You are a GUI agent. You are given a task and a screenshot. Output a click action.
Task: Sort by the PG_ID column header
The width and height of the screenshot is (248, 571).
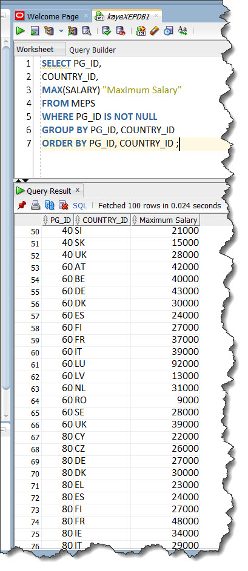coord(58,220)
